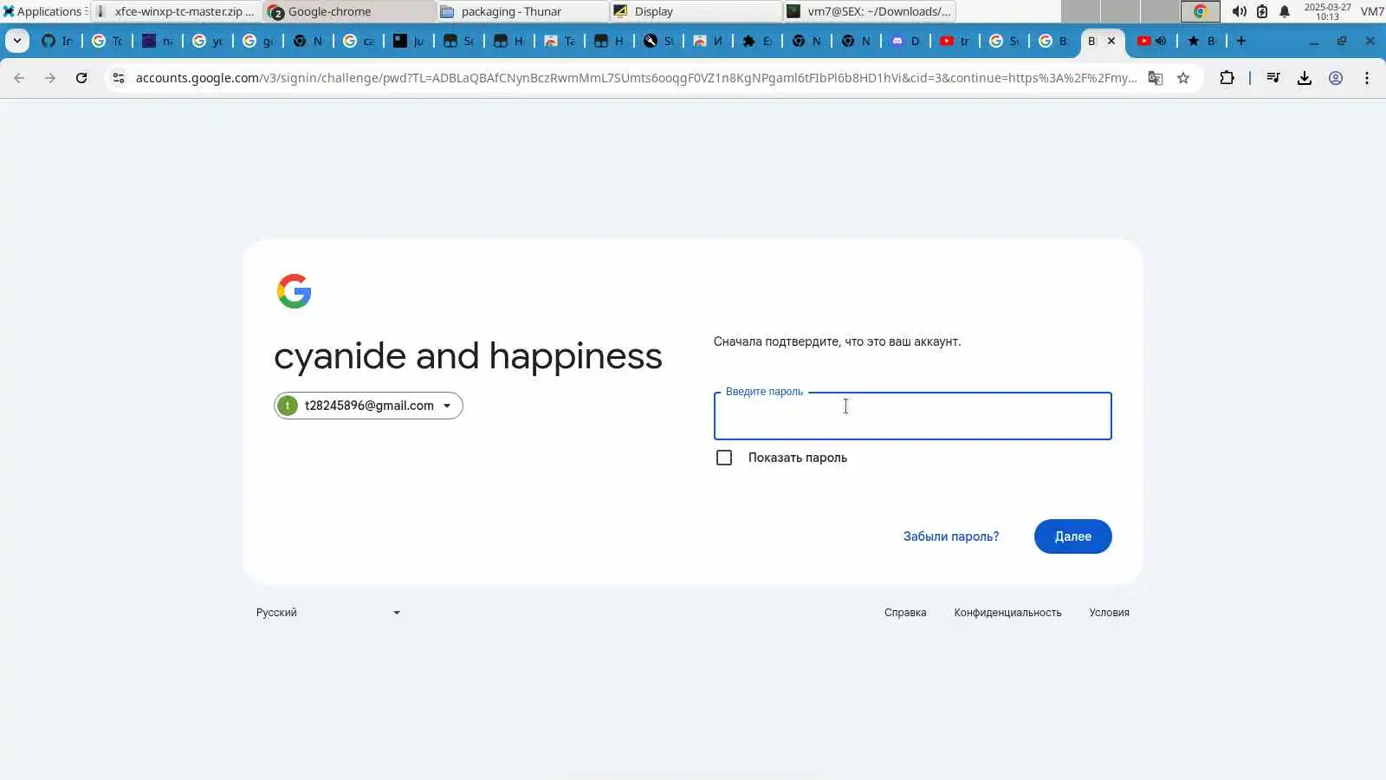Focus the Введите пароль password field
This screenshot has width=1386, height=780.
pyautogui.click(x=912, y=416)
